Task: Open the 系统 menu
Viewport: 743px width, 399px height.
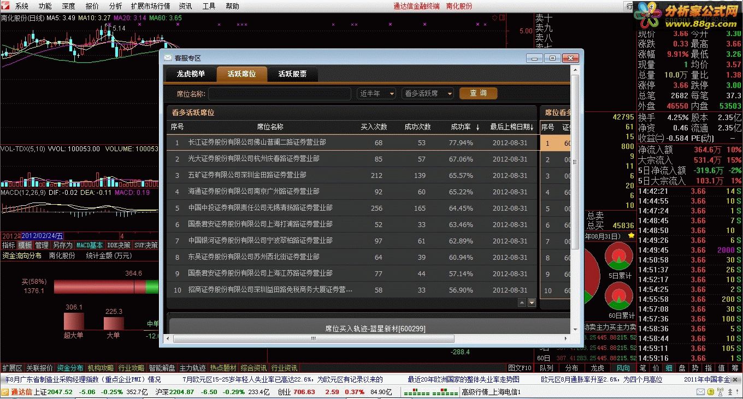Action: [22, 6]
